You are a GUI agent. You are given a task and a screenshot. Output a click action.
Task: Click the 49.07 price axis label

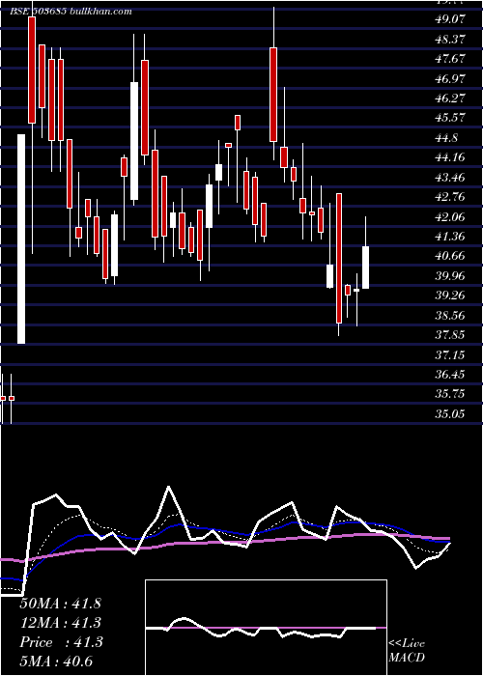click(451, 19)
